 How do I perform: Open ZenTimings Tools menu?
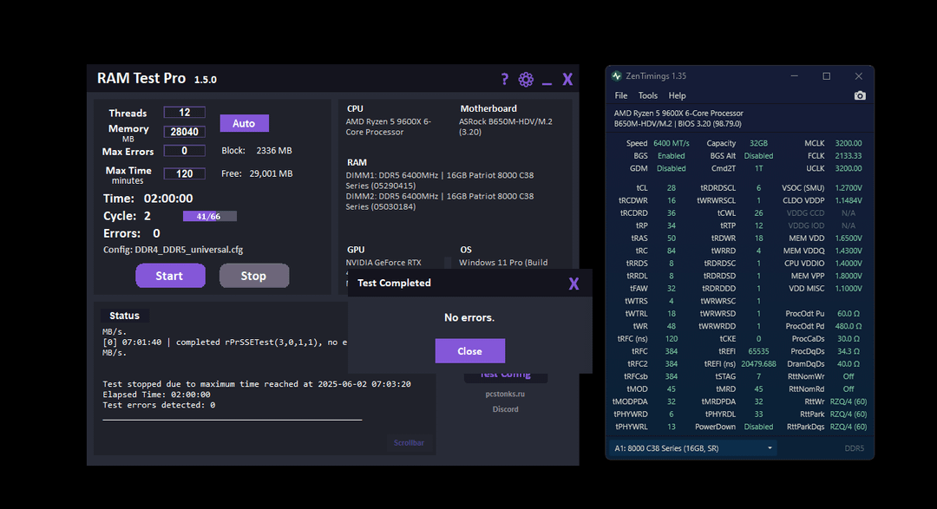pos(648,95)
